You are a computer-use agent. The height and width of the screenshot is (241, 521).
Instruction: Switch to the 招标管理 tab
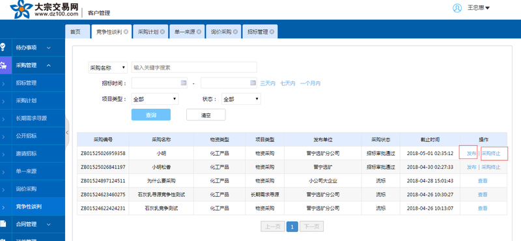coord(257,32)
